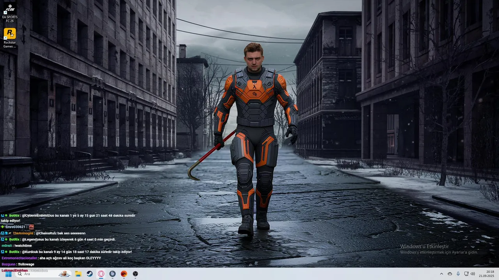Click the emote in Emre030621's message
Image resolution: width=499 pixels, height=280 pixels.
click(31, 227)
